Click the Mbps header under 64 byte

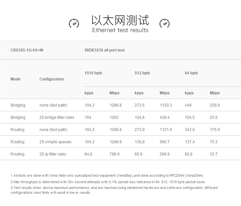tap(215, 93)
